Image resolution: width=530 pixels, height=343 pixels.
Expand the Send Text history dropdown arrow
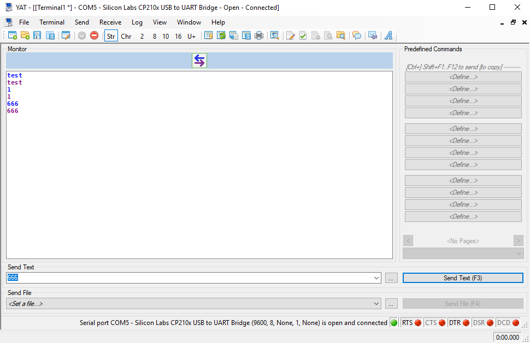point(376,278)
